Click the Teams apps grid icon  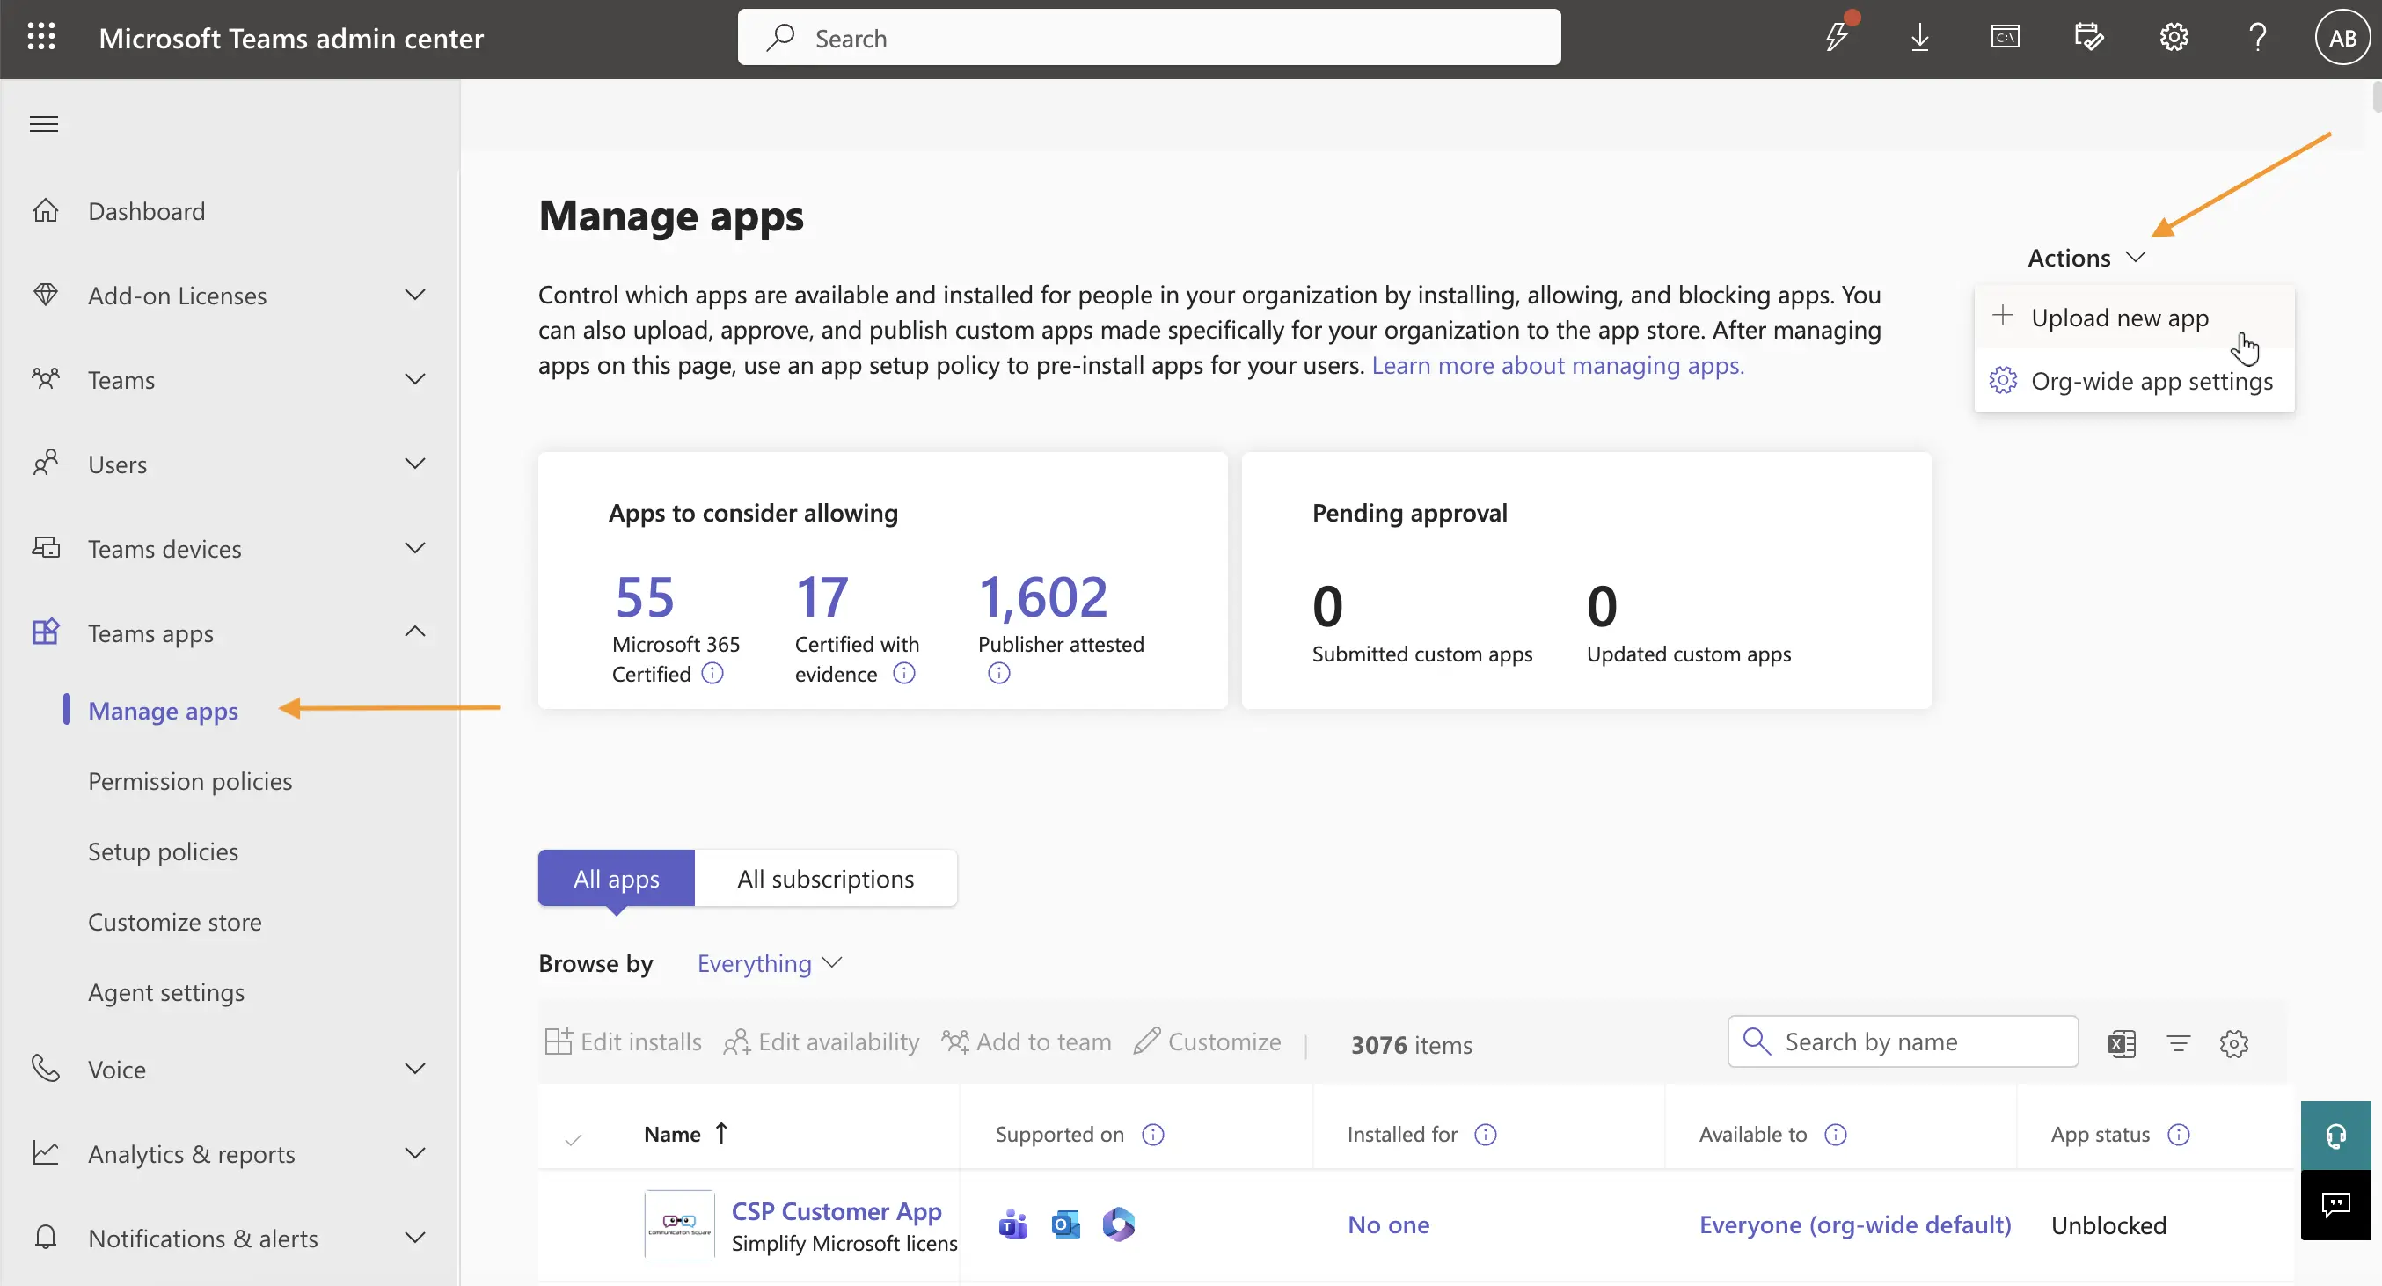46,632
